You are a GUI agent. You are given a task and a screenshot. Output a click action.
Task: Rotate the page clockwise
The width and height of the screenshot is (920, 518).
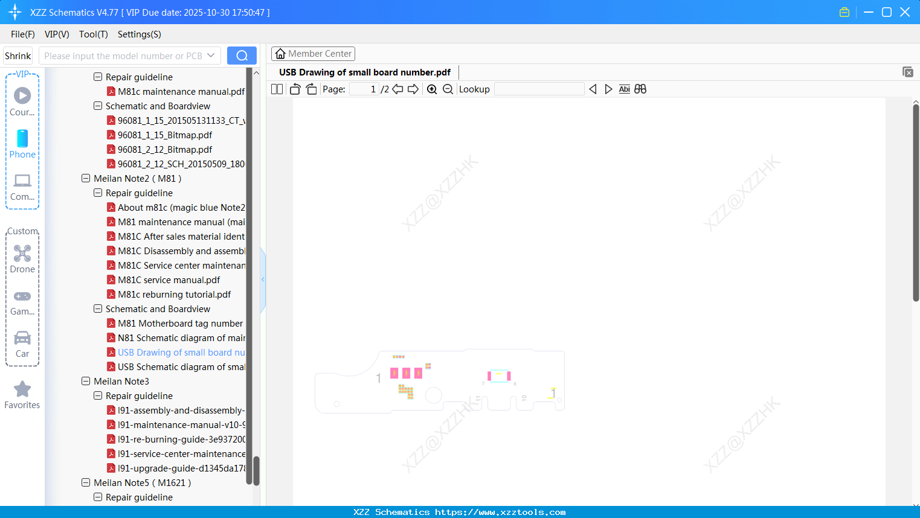click(x=311, y=89)
